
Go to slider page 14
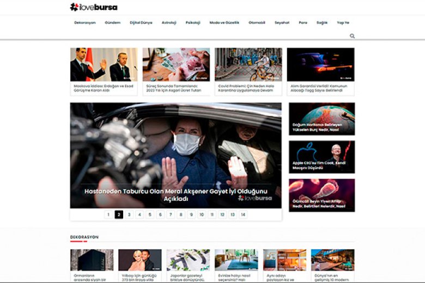pyautogui.click(x=243, y=214)
